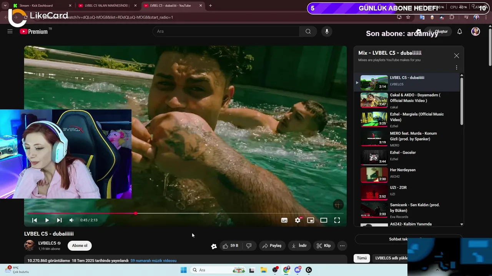Image resolution: width=492 pixels, height=276 pixels.
Task: Open Windows Start menu
Action: [x=183, y=270]
